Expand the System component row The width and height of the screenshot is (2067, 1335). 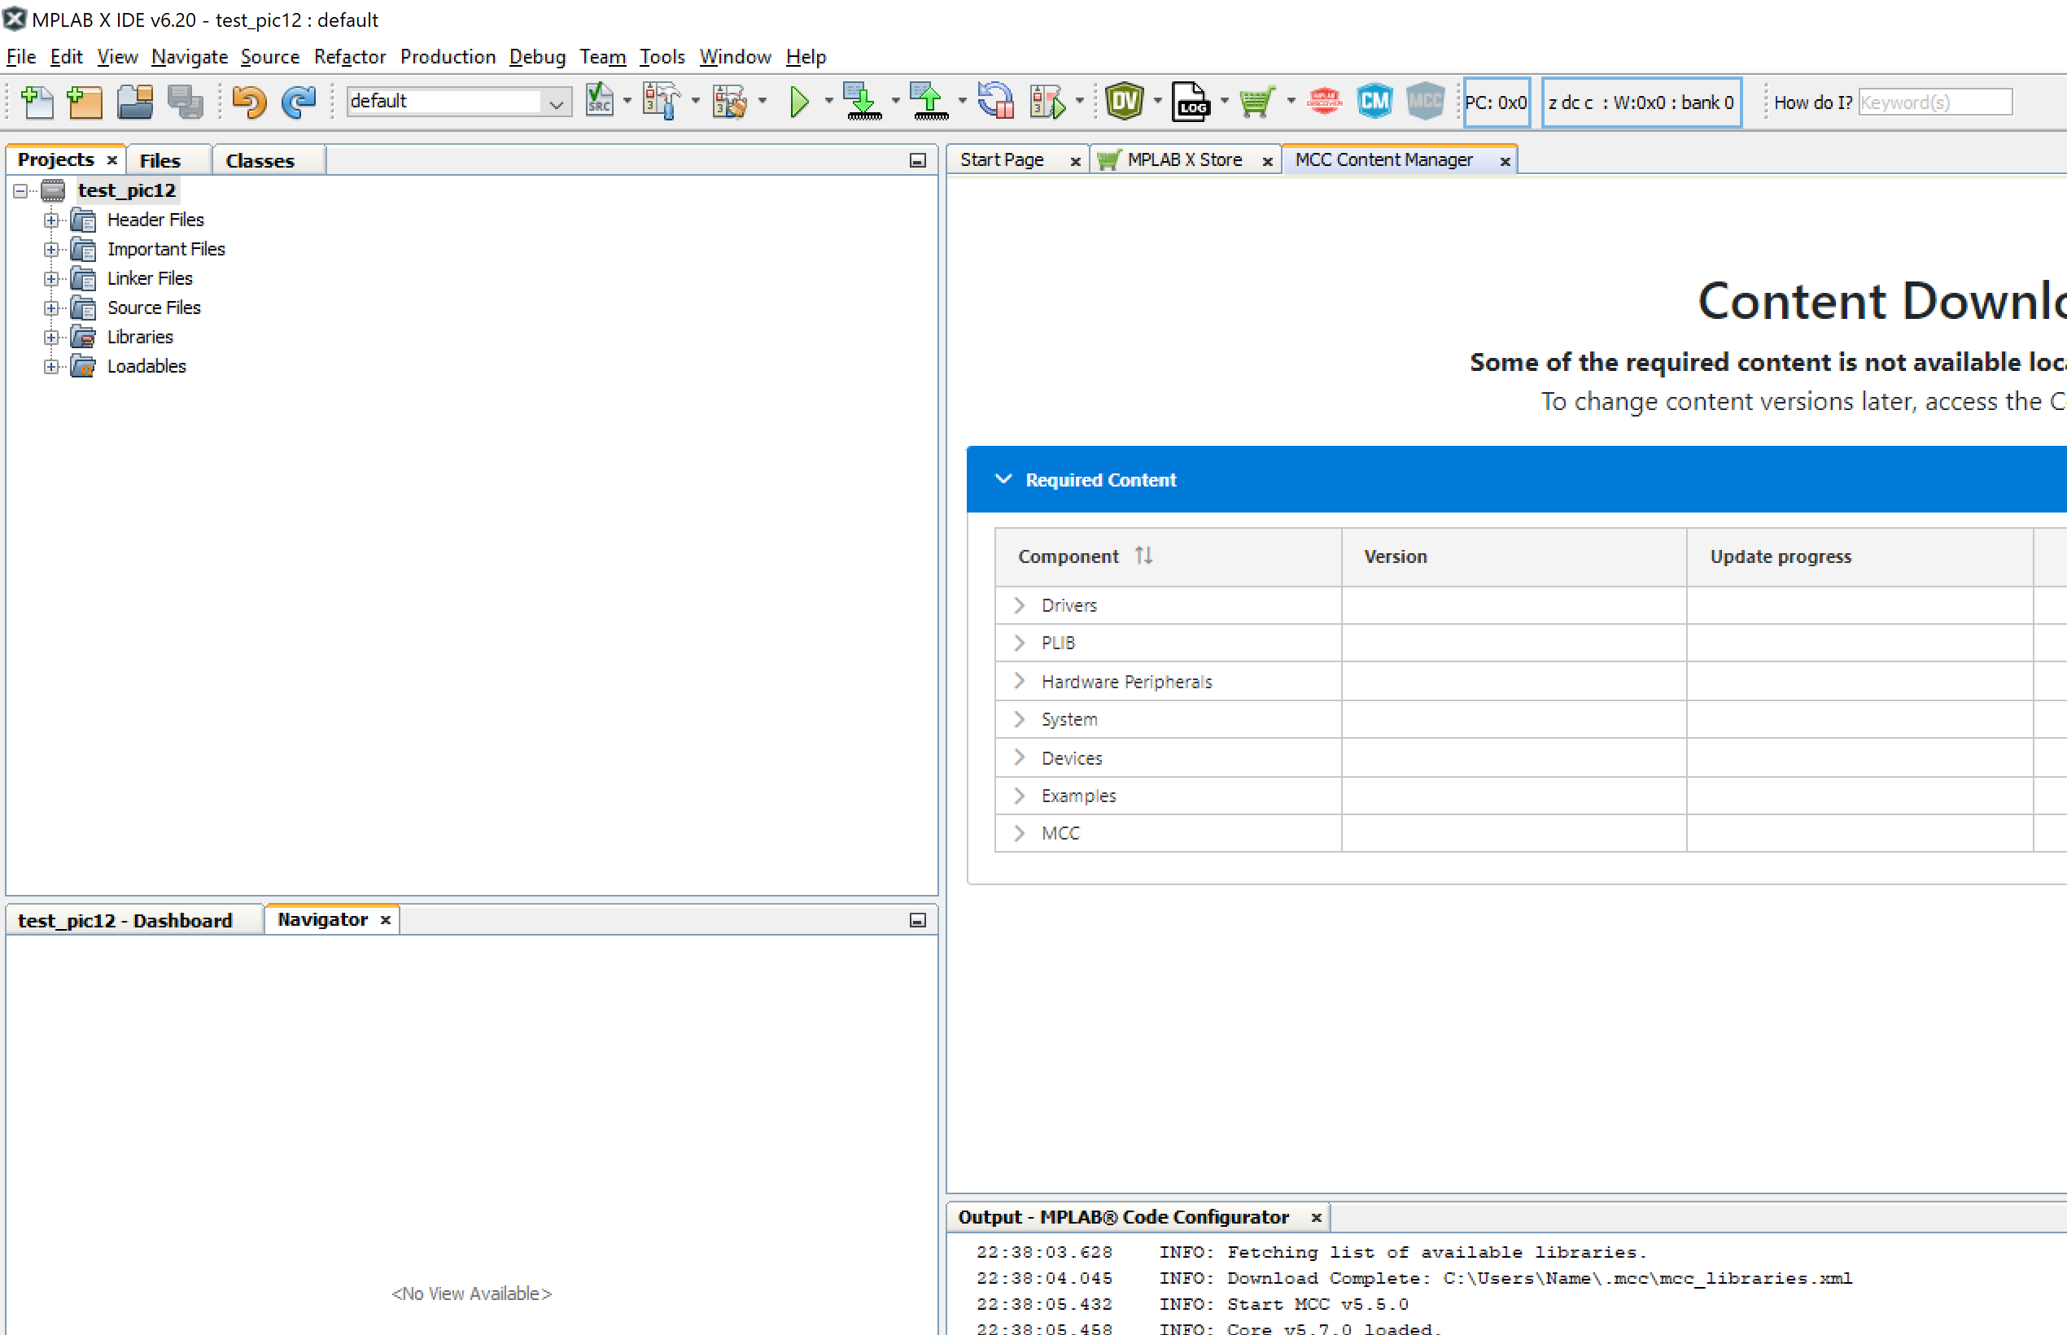pos(1020,718)
